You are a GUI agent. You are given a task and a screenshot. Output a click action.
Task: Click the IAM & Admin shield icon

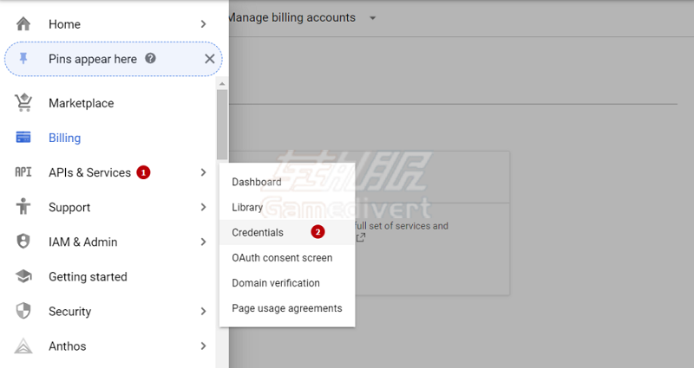(x=23, y=242)
